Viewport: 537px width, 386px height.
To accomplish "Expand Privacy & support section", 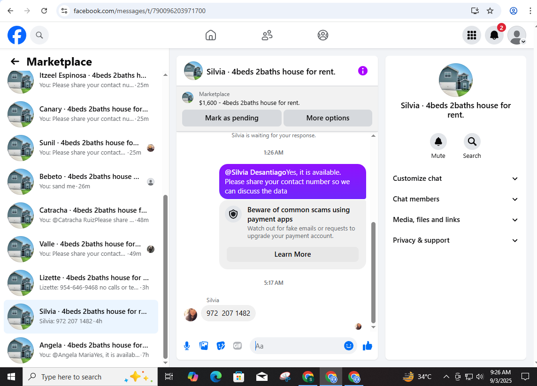I will (455, 240).
